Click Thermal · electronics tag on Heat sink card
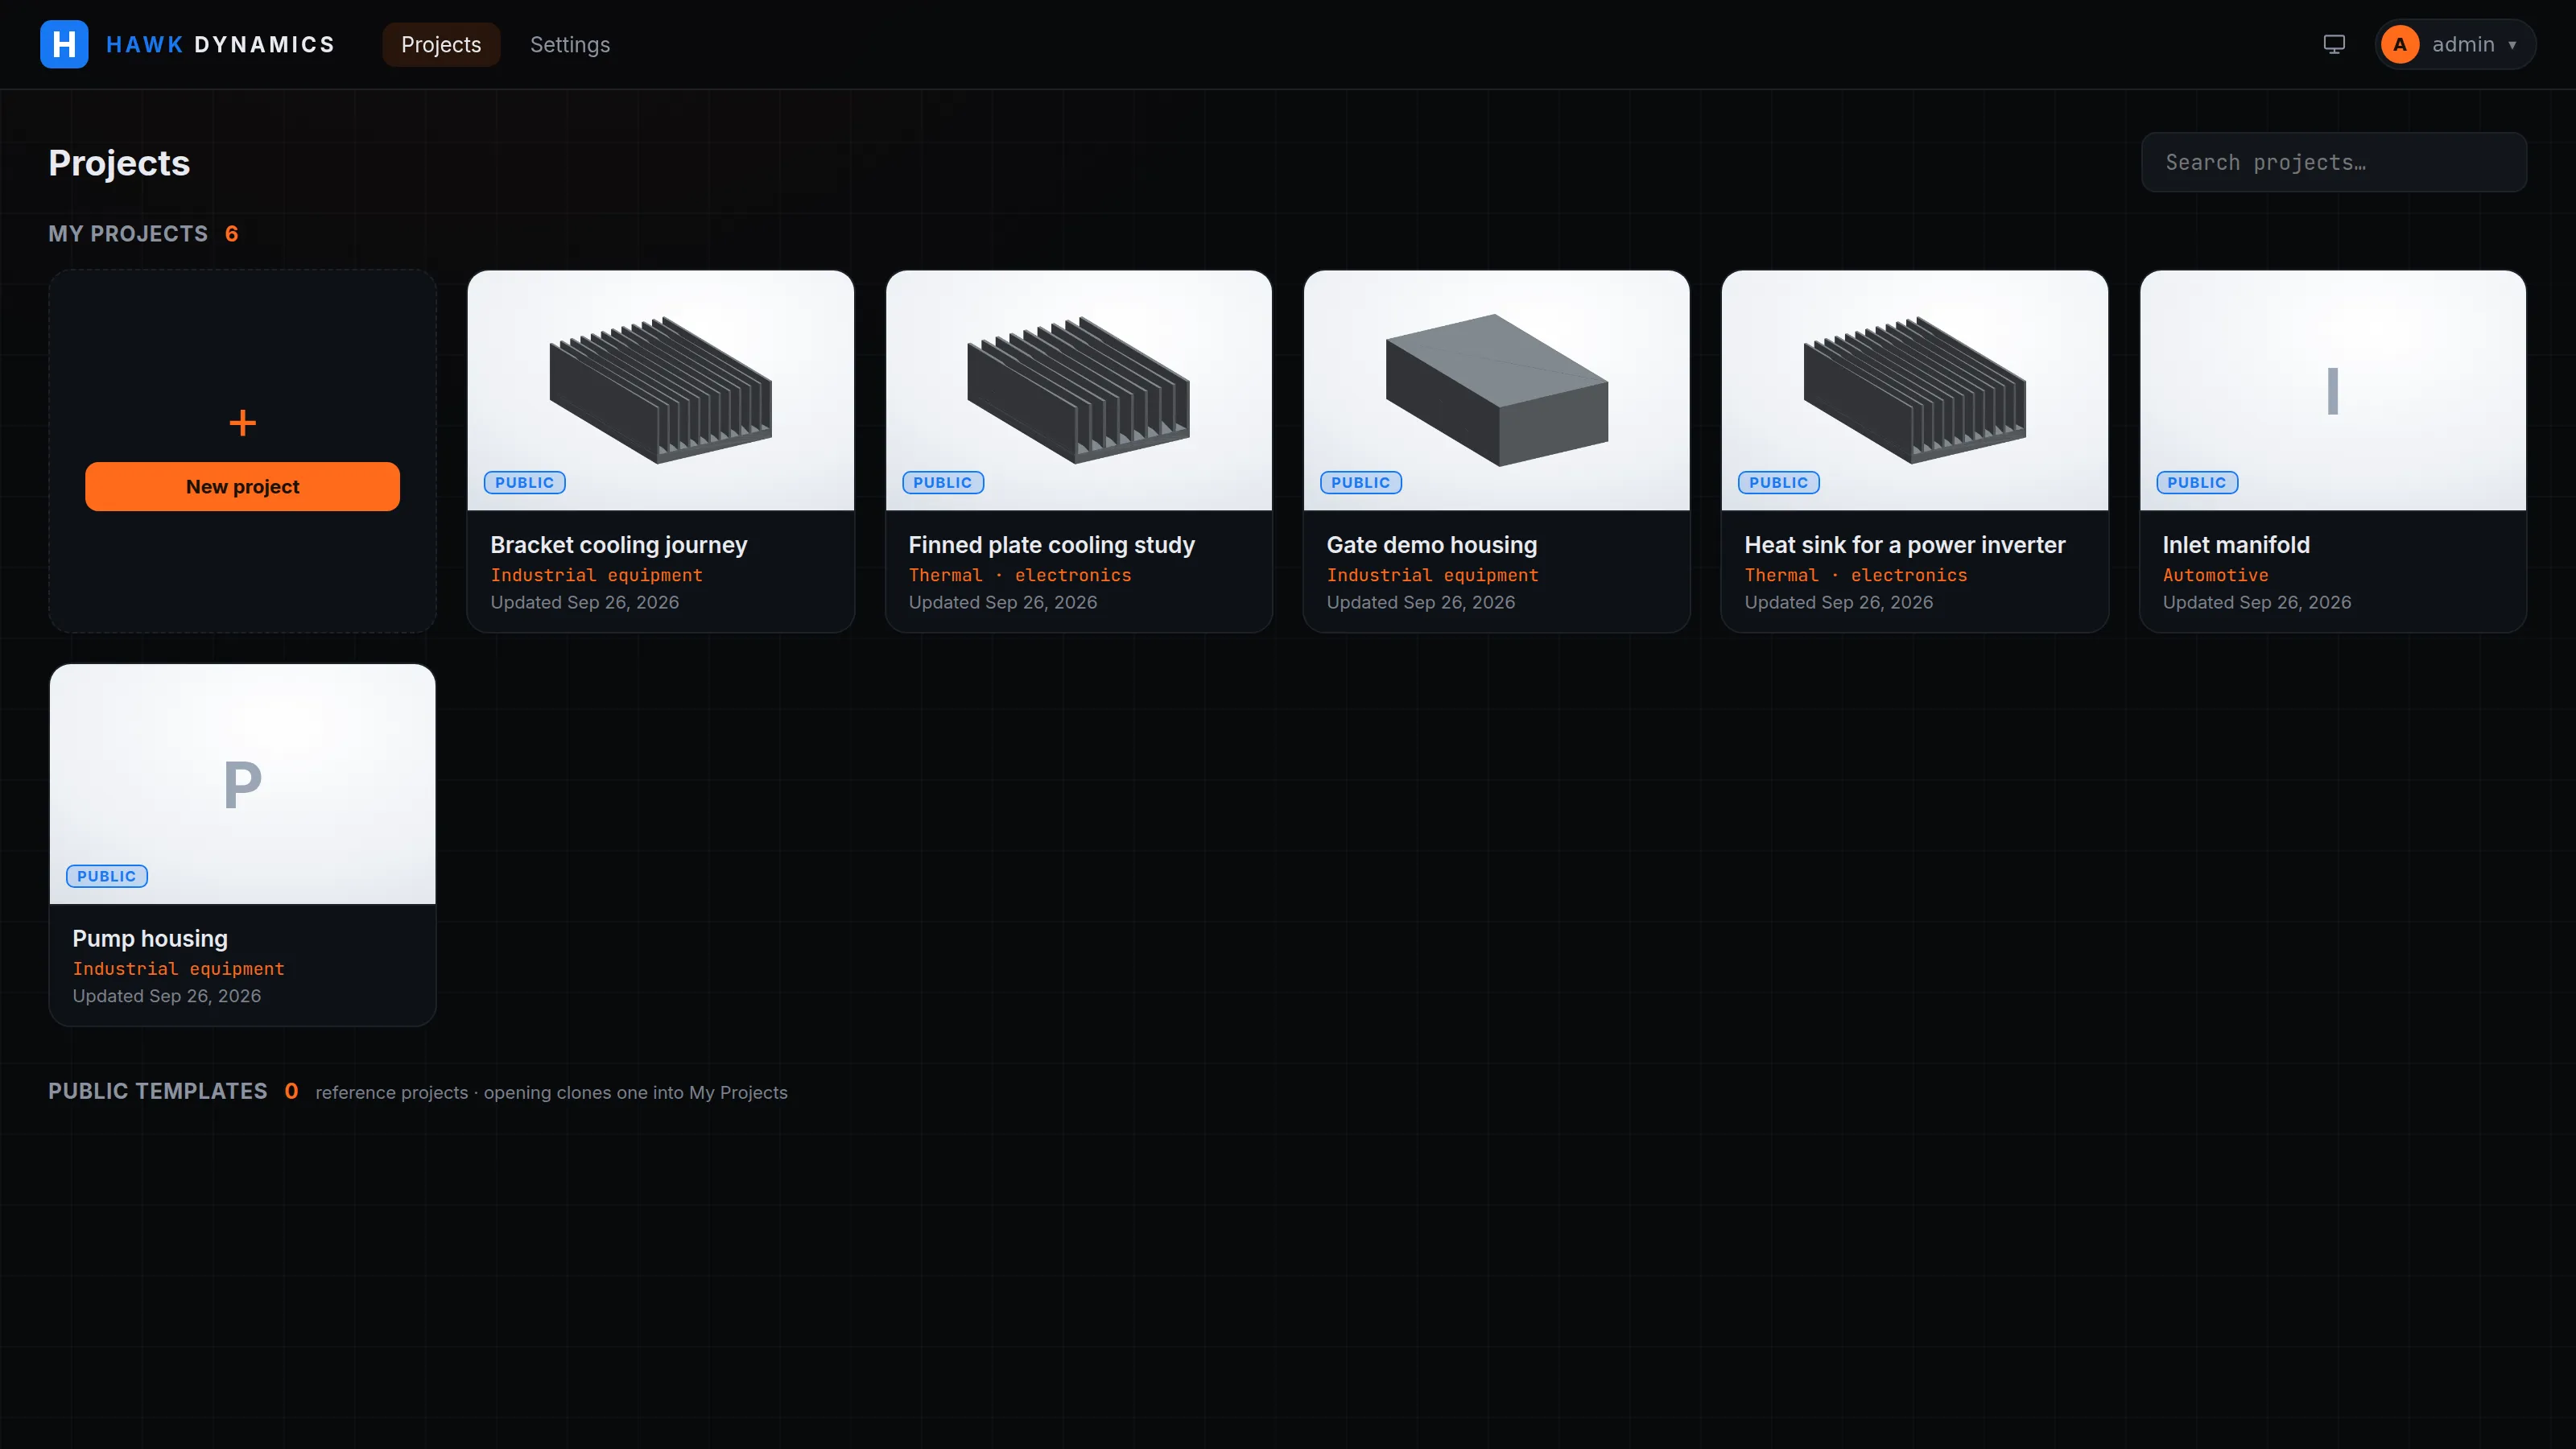2576x1449 pixels. pyautogui.click(x=1856, y=575)
